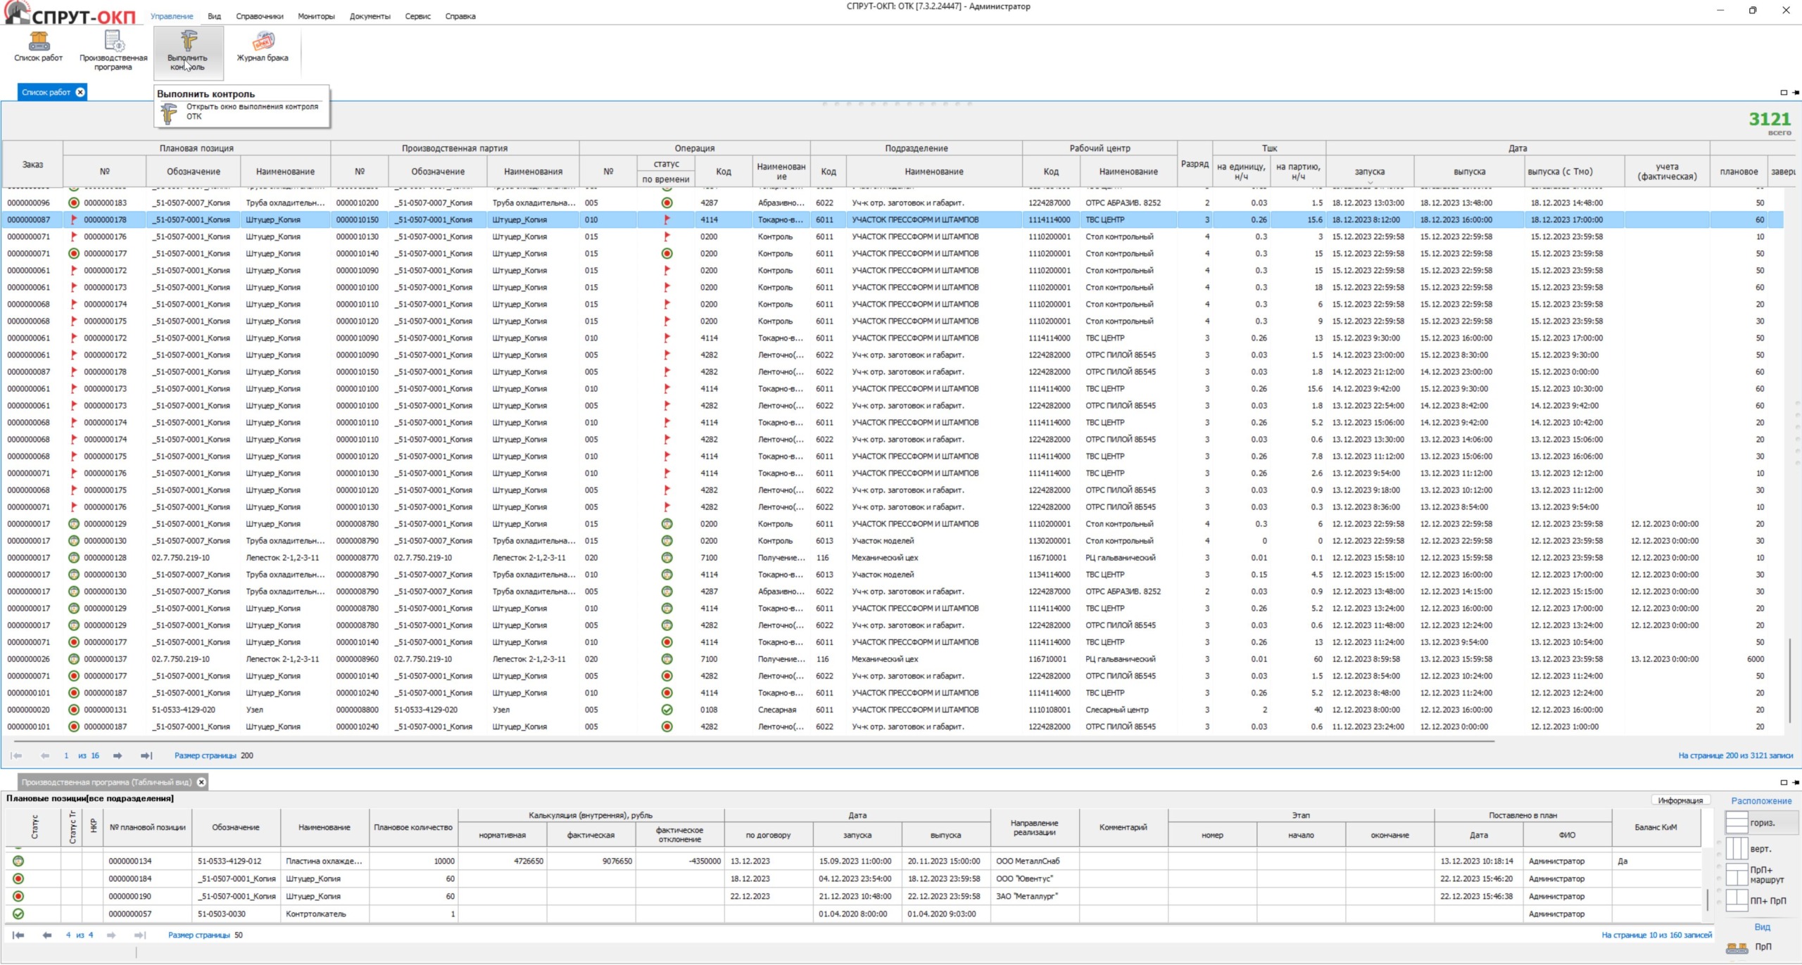Go to next page of work list
This screenshot has height=965, width=1802.
tap(118, 755)
